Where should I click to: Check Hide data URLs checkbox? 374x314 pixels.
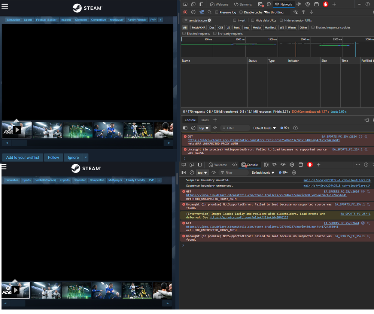point(253,21)
